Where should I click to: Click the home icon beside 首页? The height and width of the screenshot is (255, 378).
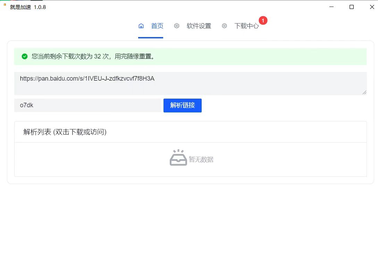click(x=141, y=26)
